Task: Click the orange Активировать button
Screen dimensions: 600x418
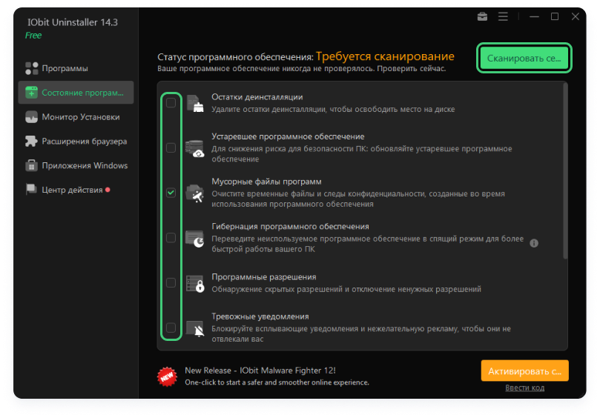Action: tap(524, 371)
